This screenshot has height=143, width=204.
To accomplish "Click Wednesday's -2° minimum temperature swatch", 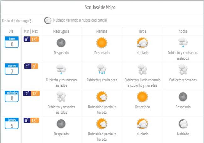I will 27,93.
